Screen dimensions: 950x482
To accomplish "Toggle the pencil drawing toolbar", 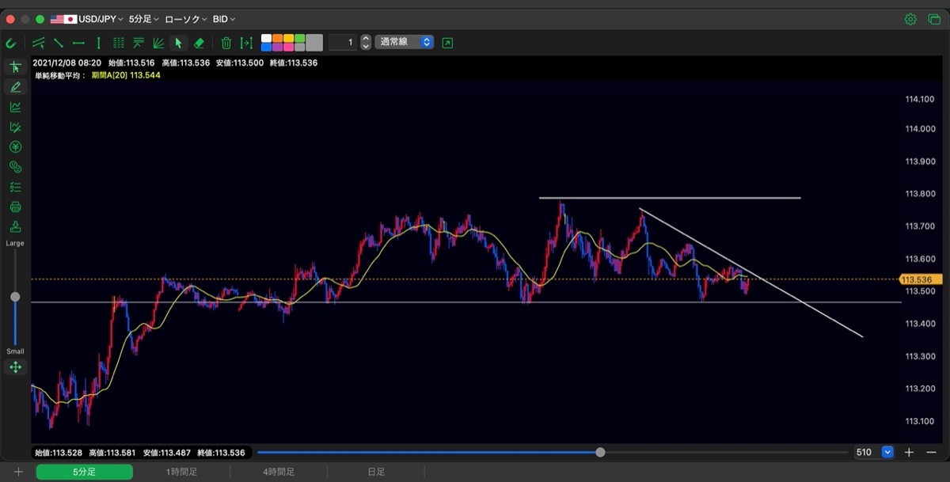I will [15, 87].
